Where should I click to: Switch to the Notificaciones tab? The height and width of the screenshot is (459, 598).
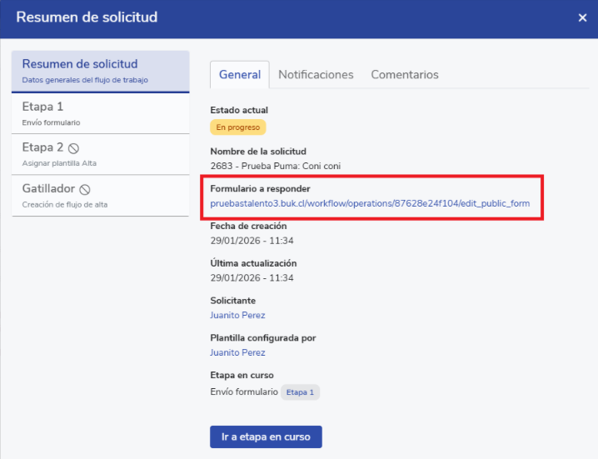coord(316,75)
